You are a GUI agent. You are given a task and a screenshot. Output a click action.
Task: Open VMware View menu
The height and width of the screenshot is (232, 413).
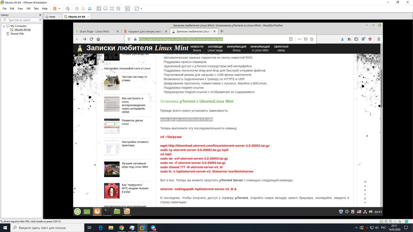click(x=20, y=8)
